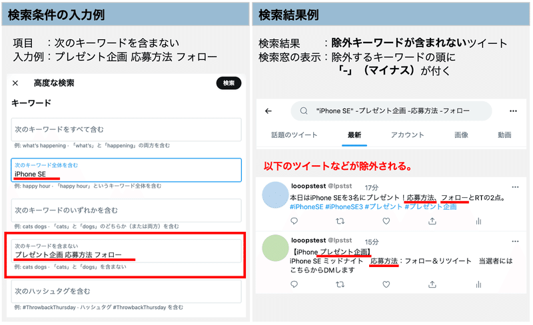
Task: Click the 次のキーワードを含まない field
Action: click(x=126, y=251)
